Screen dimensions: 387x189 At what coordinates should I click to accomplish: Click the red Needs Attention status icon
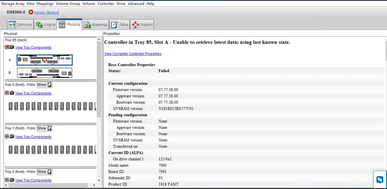point(31,12)
